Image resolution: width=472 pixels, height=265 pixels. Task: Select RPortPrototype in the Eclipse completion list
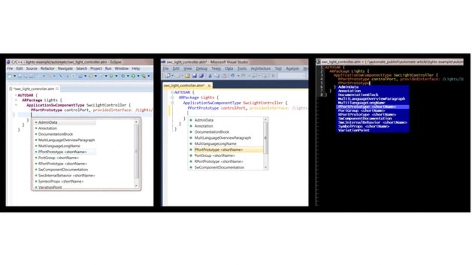click(x=62, y=164)
